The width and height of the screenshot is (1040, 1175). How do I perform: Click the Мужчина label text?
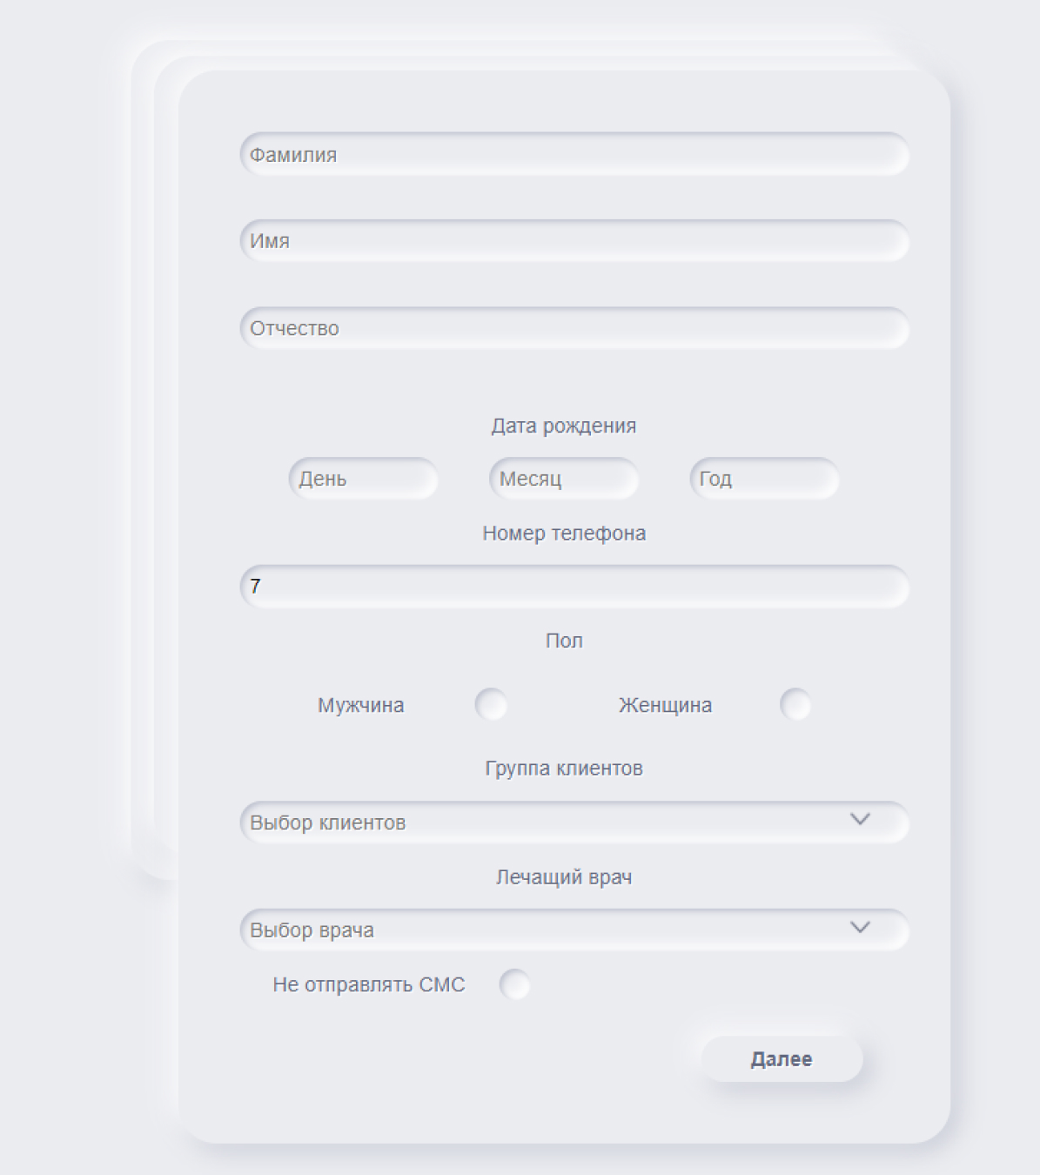click(361, 705)
